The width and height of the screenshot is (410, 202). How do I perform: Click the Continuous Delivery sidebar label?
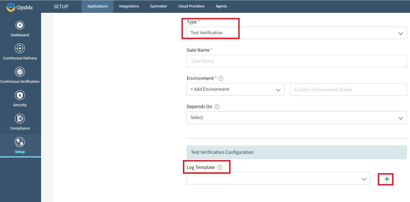(20, 58)
